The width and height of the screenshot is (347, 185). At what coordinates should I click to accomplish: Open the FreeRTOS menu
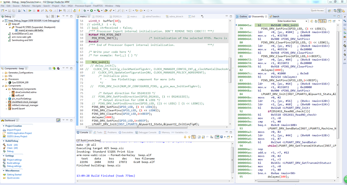tap(98, 6)
